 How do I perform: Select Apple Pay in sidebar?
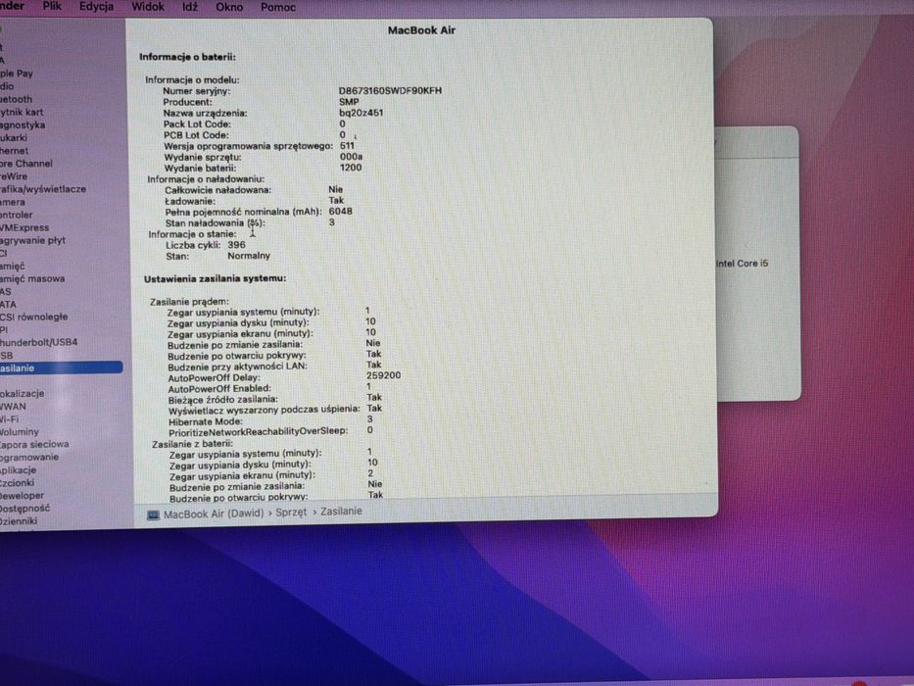pyautogui.click(x=17, y=73)
